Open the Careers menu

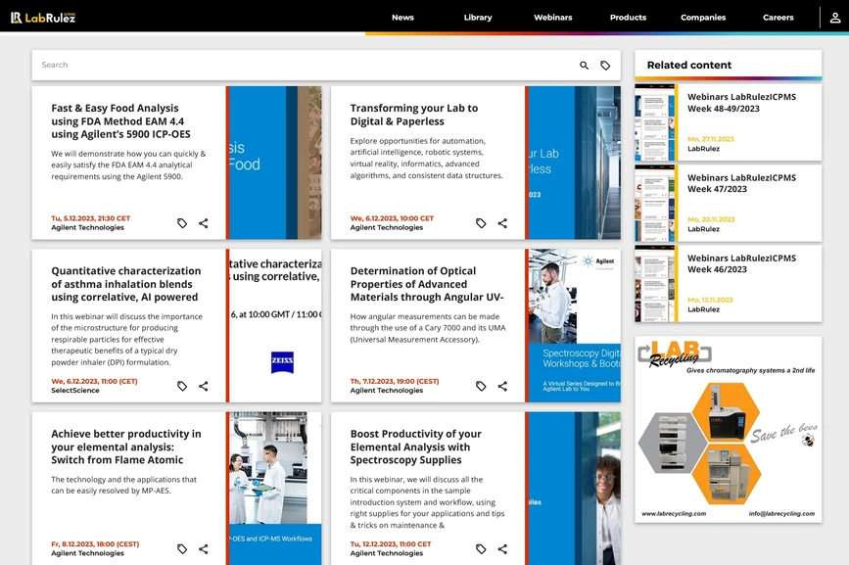tap(778, 18)
